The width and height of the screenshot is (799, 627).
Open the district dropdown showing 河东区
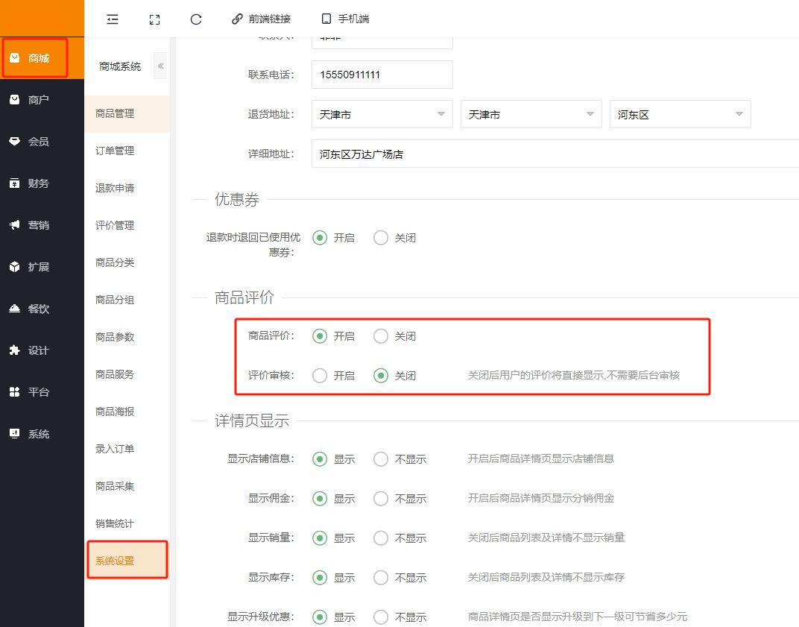[680, 115]
